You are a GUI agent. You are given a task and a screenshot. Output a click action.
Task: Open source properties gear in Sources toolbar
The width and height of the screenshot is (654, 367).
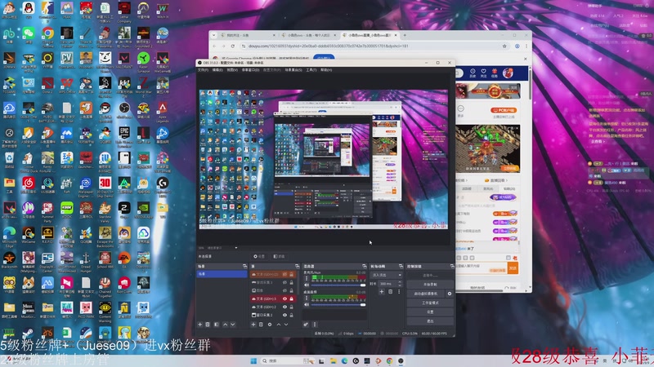tap(270, 325)
